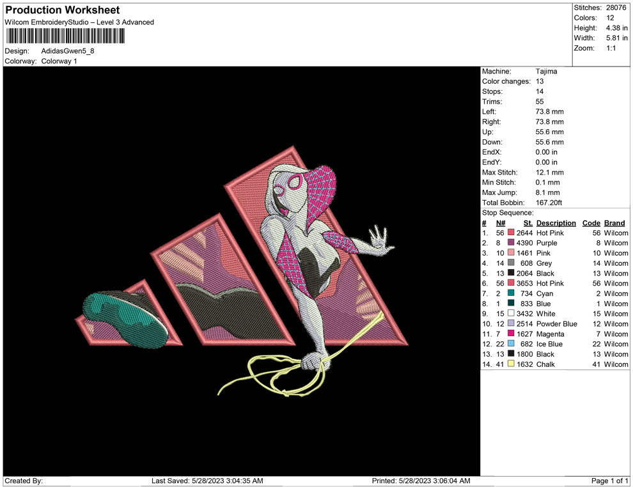This screenshot has height=487, width=633.
Task: Click the Grey color swatch in row 4
Action: pos(511,263)
